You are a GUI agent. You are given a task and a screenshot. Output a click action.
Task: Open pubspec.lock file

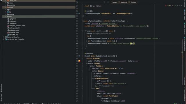click(14, 30)
